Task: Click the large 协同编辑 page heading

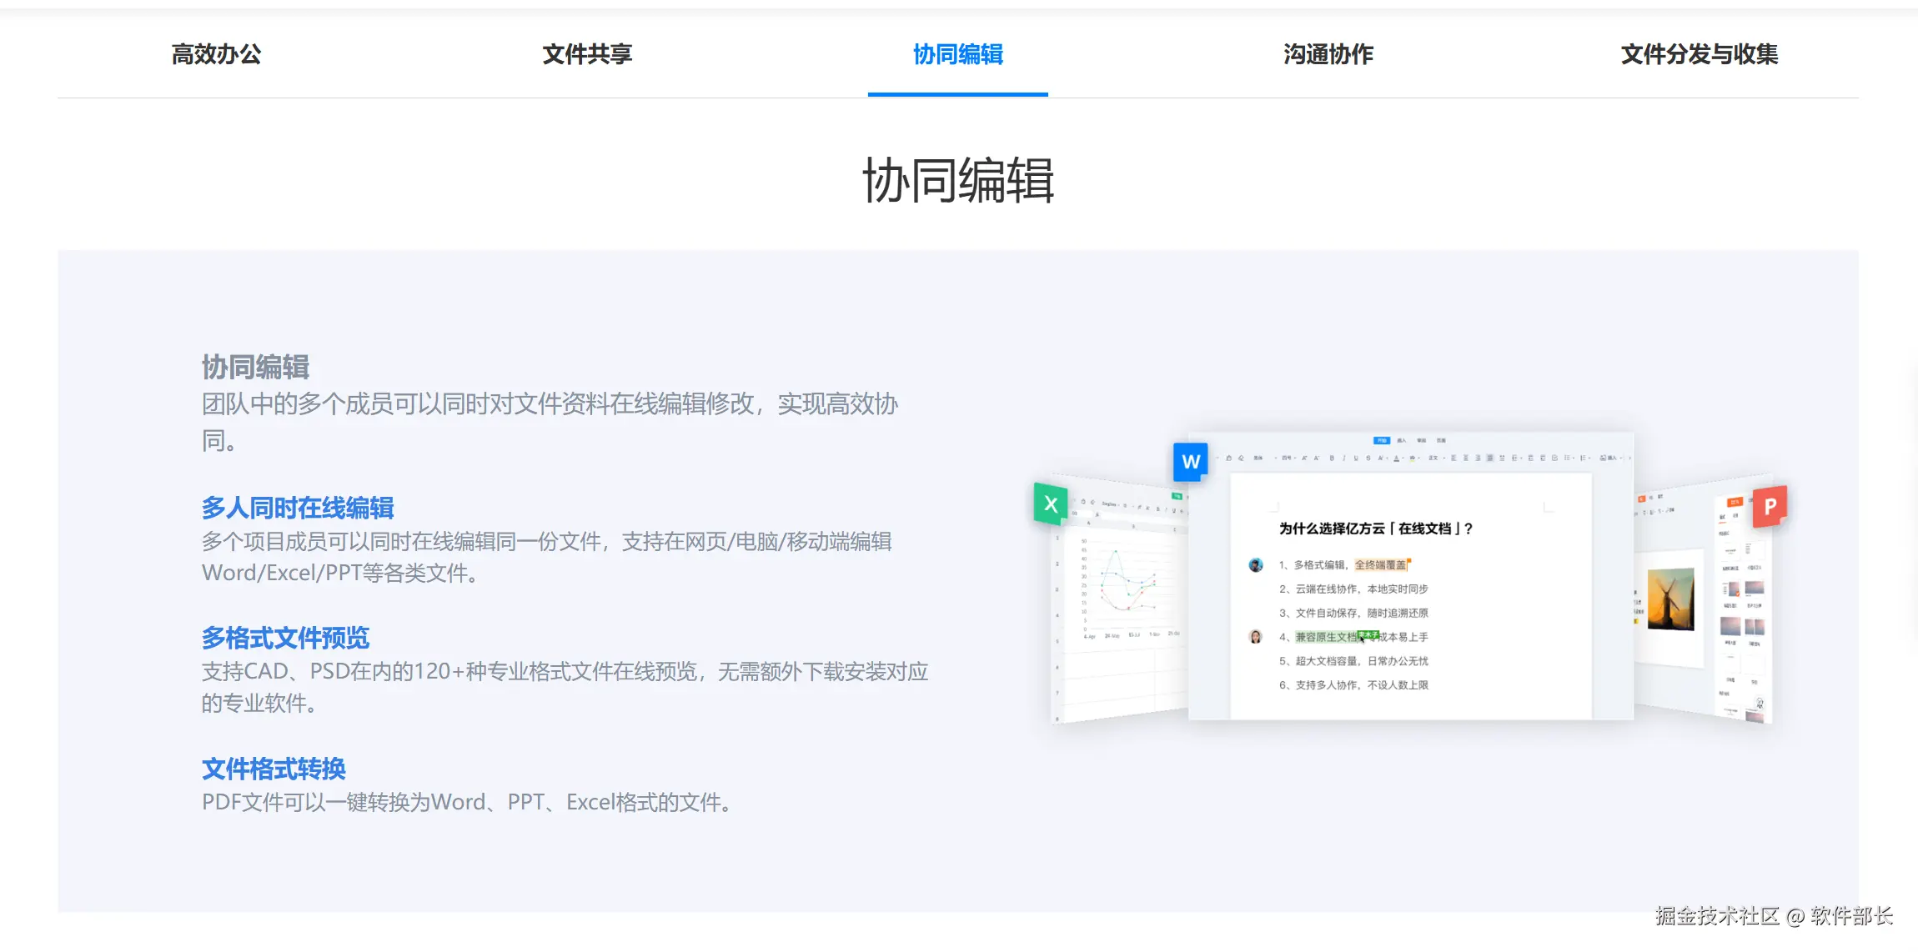Action: 957,181
